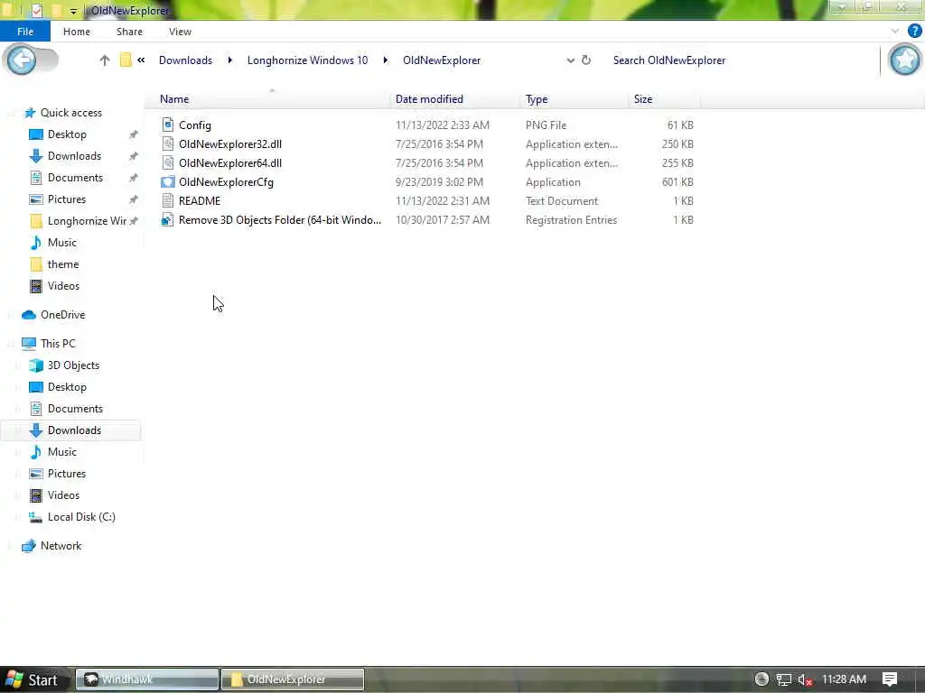The image size is (925, 693).
Task: Select the pinned Longhornize folder
Action: coord(87,221)
